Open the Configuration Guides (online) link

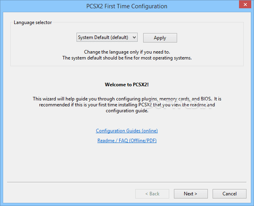pyautogui.click(x=127, y=131)
